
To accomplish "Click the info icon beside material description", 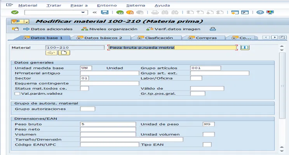I will tap(245, 47).
